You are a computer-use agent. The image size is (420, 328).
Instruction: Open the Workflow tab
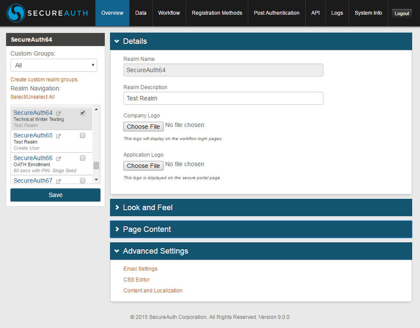coord(169,13)
